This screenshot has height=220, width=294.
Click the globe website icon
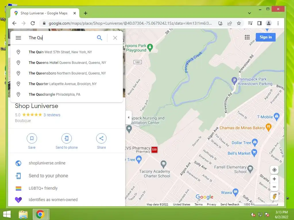pos(18,163)
